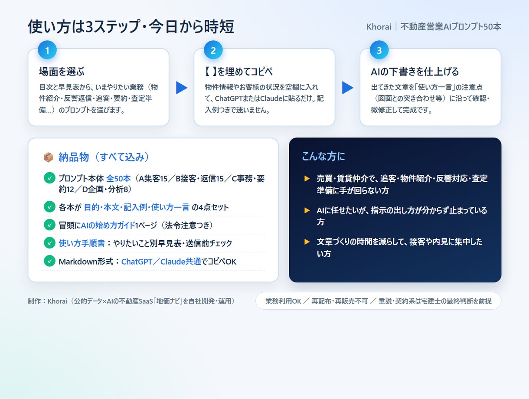Click the 【 】を埋めてコピペ card heading
529x399 pixels.
coord(239,72)
